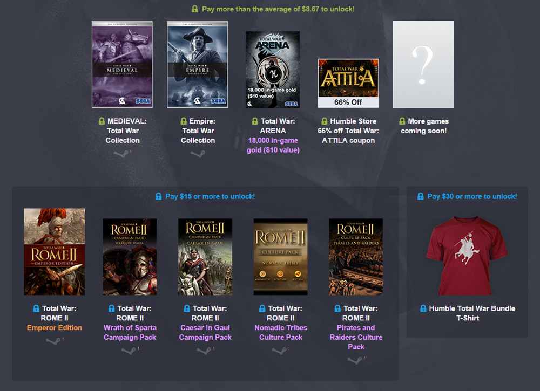
Task: Open the ROME II Emperor Edition cover art
Action: tap(55, 252)
